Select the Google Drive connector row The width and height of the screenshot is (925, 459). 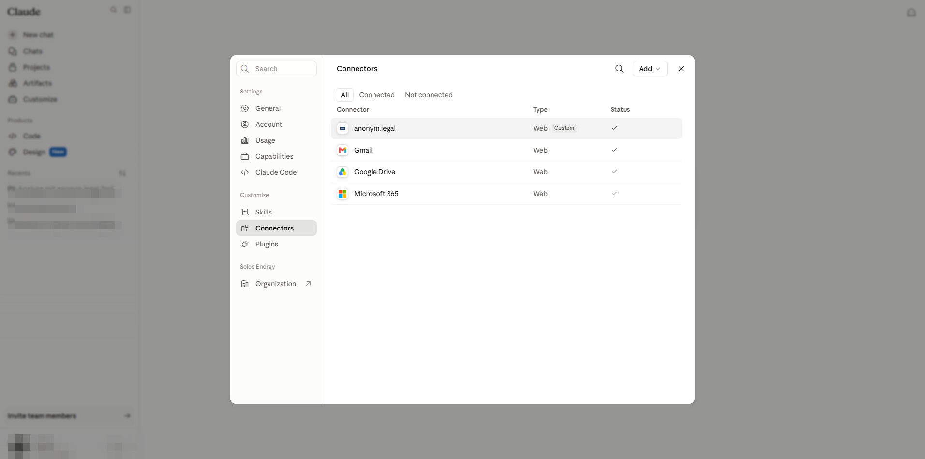coord(507,172)
